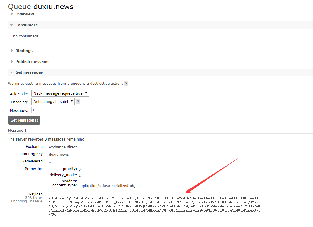Click the Message 1 header label

coord(17,131)
